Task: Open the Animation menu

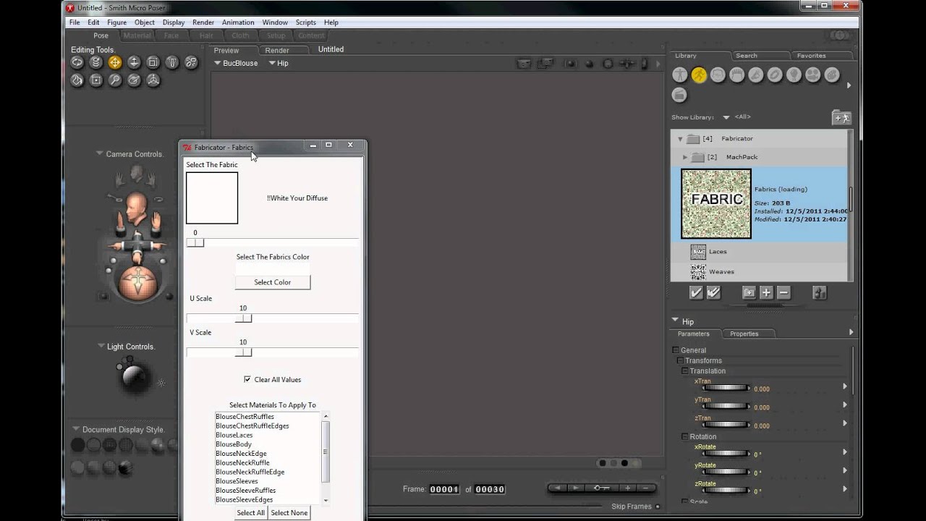Action: click(238, 22)
